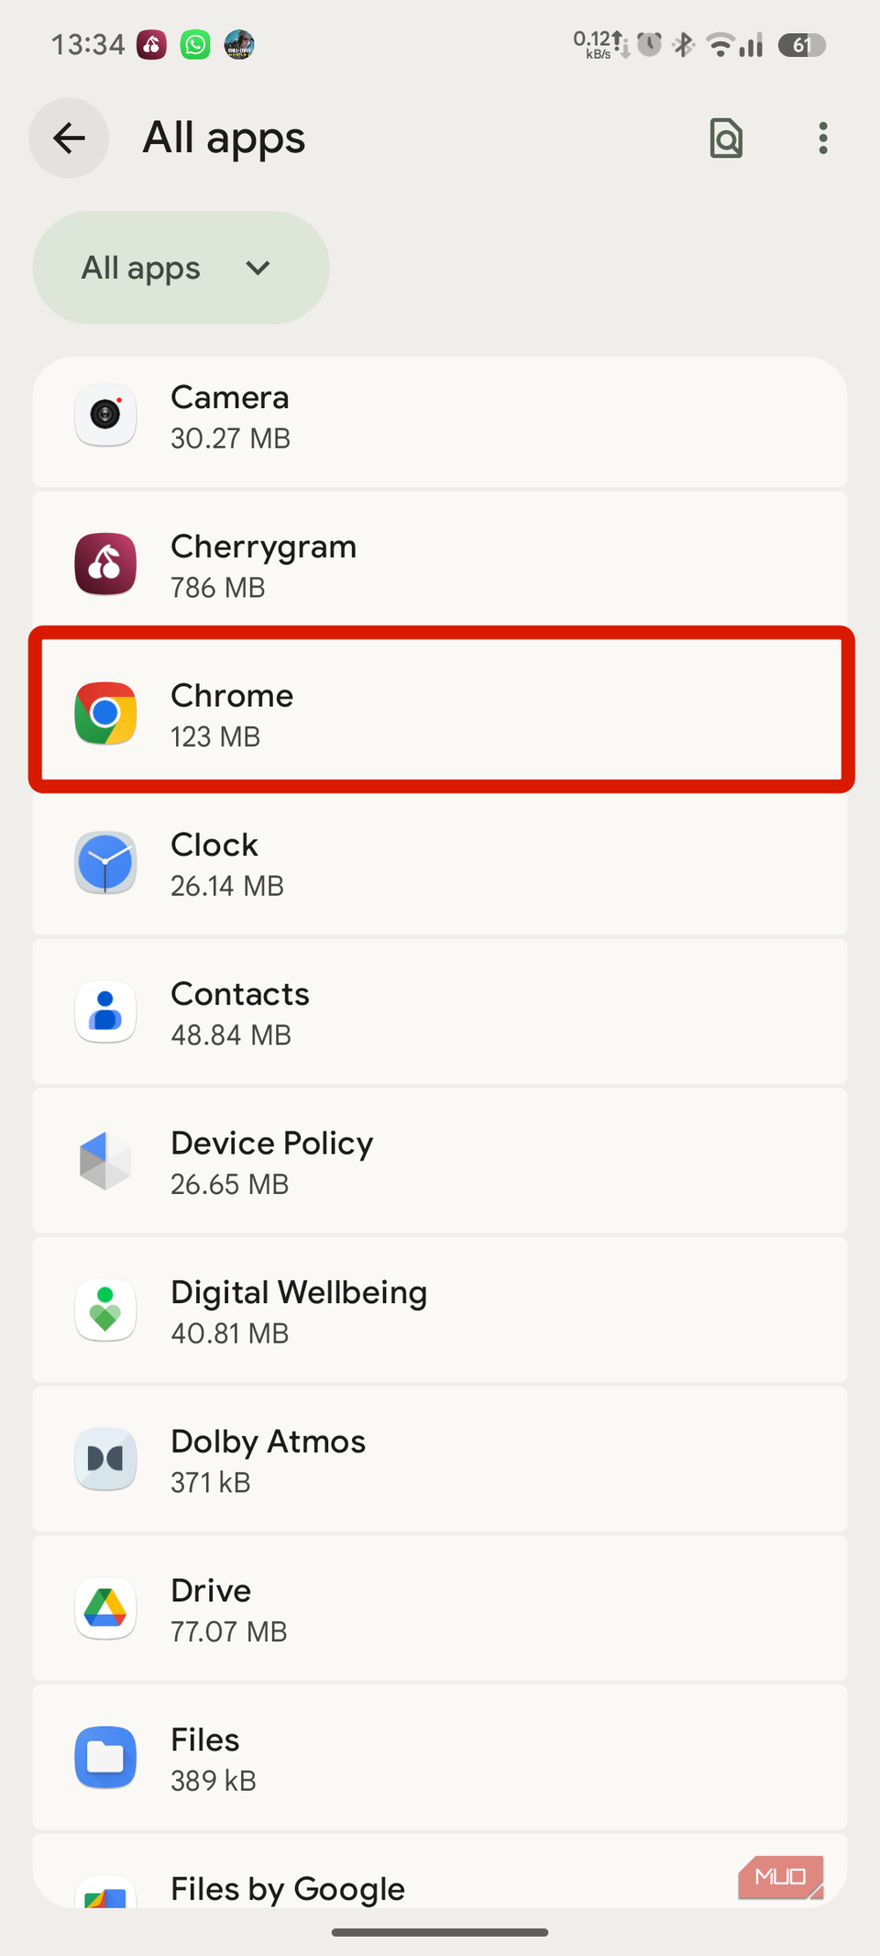Tap the WhatsApp notification icon in status bar

coord(194,44)
